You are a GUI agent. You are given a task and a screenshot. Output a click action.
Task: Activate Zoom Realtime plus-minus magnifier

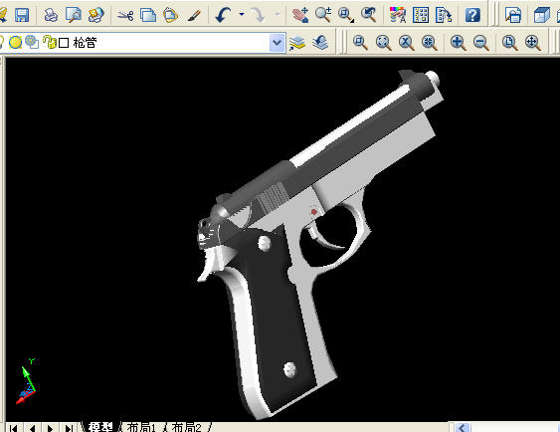point(323,15)
